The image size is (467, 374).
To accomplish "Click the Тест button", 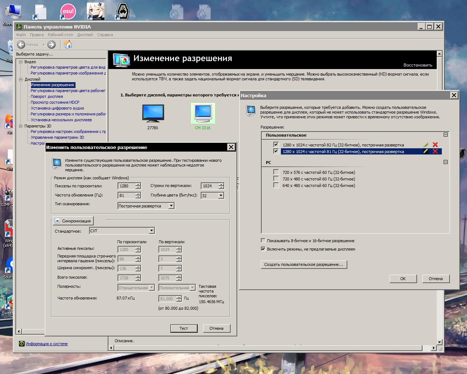I will click(x=184, y=328).
